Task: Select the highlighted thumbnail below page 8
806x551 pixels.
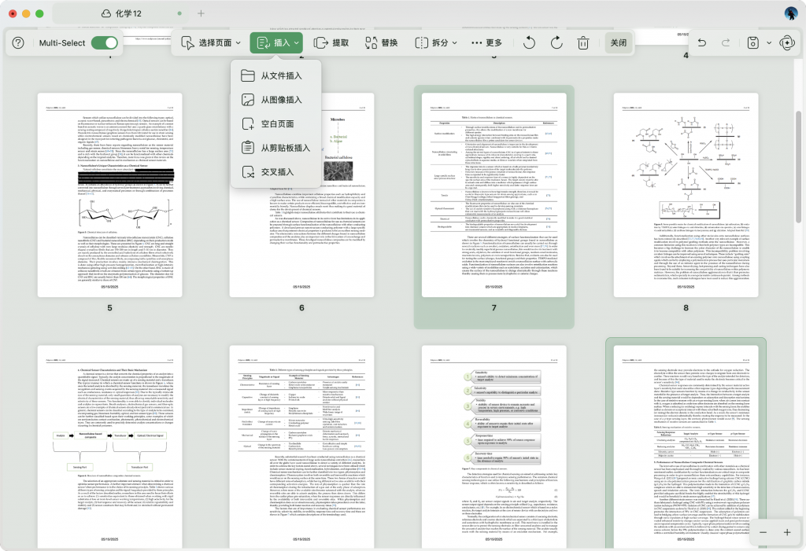Action: pyautogui.click(x=686, y=446)
